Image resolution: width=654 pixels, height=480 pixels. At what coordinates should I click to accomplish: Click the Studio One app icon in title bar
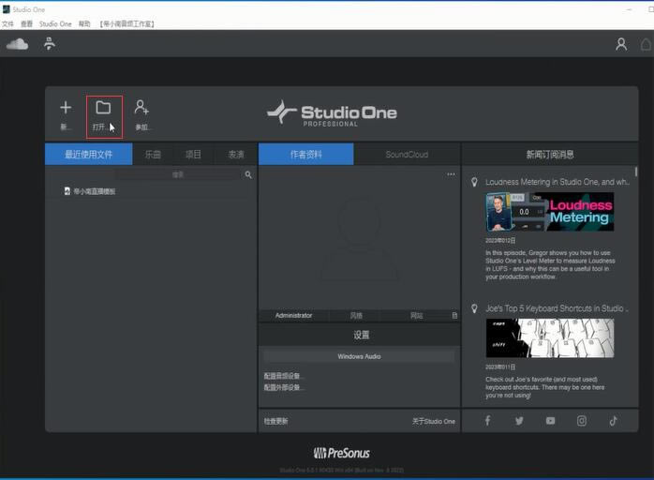pos(6,9)
